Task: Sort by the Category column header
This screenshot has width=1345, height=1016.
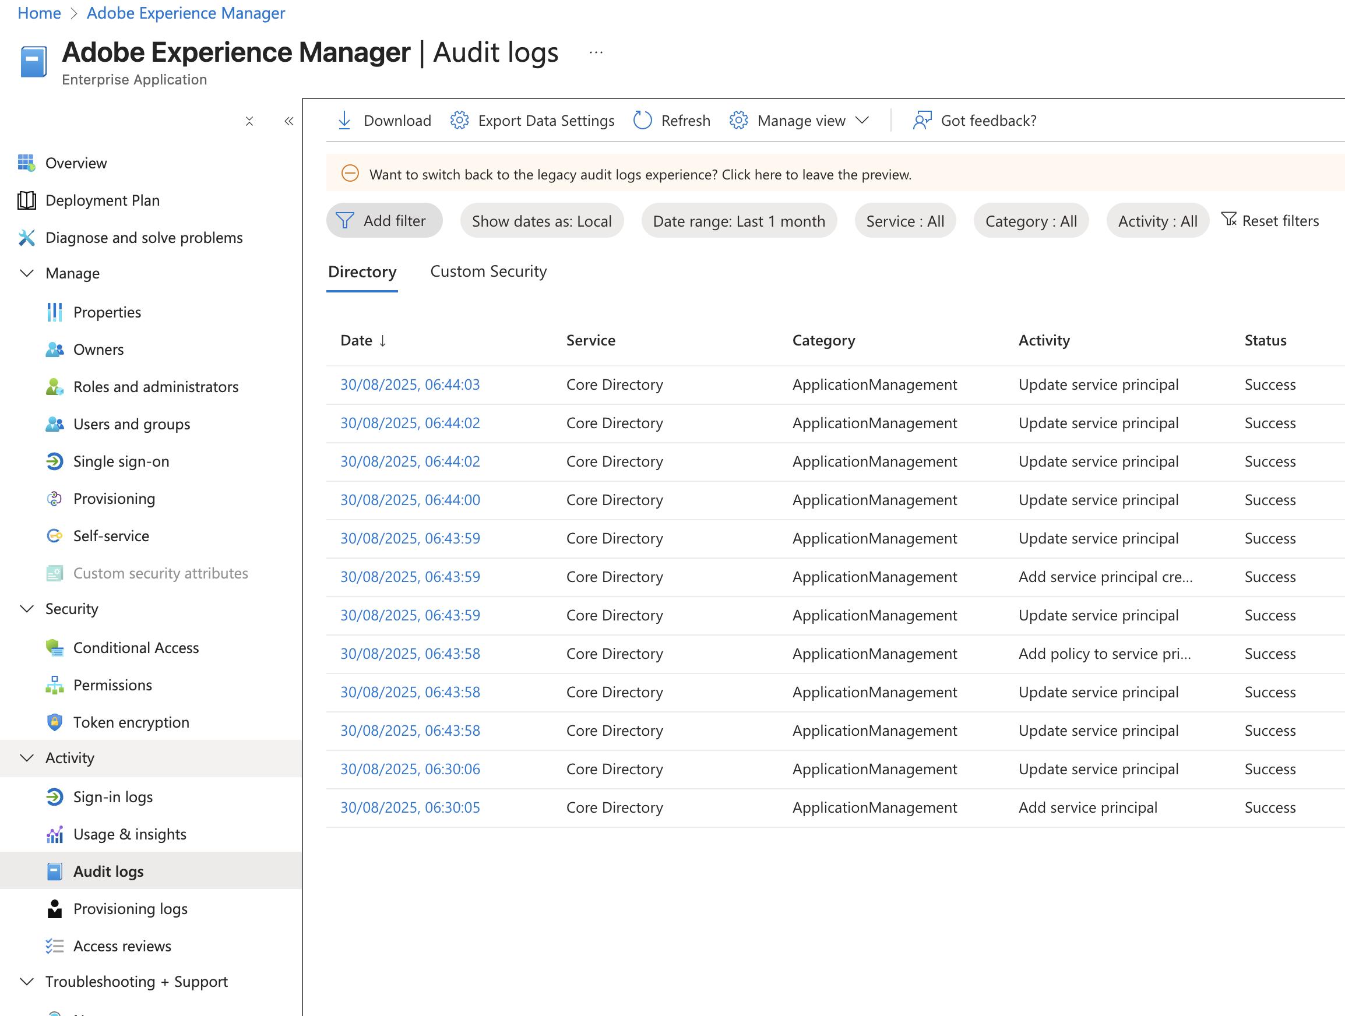Action: pyautogui.click(x=823, y=340)
